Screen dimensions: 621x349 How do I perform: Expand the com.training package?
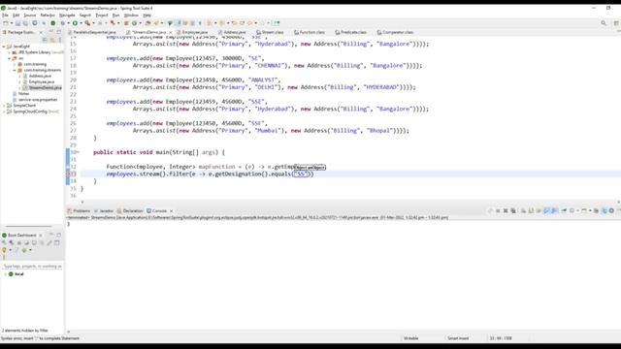coord(15,64)
